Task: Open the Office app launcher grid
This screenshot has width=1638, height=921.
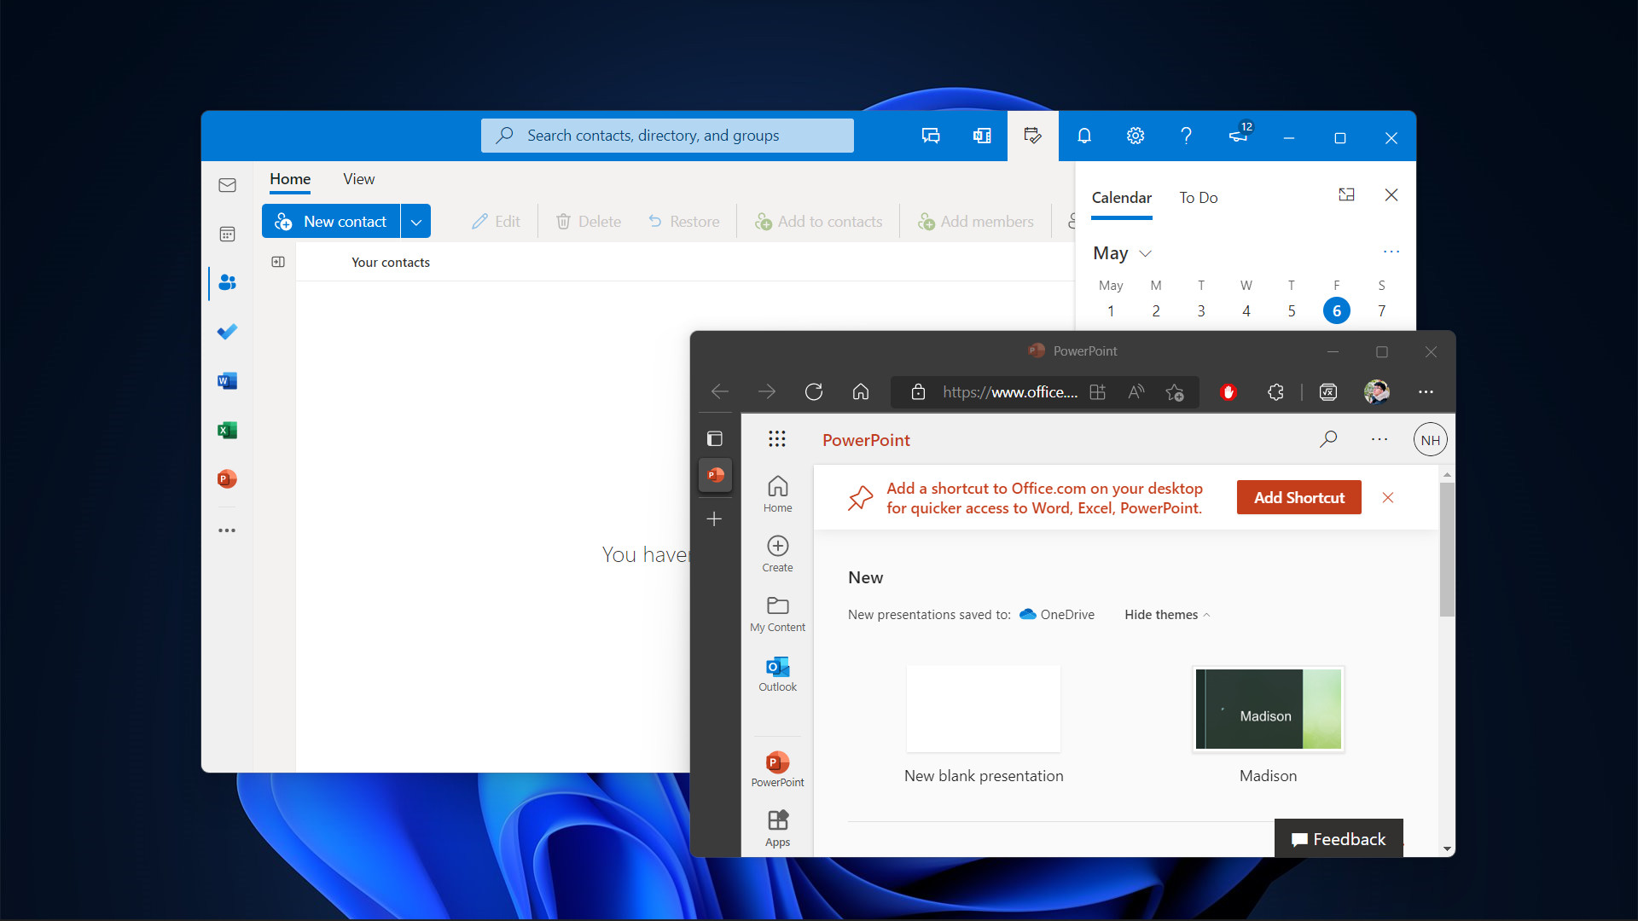Action: pyautogui.click(x=776, y=439)
